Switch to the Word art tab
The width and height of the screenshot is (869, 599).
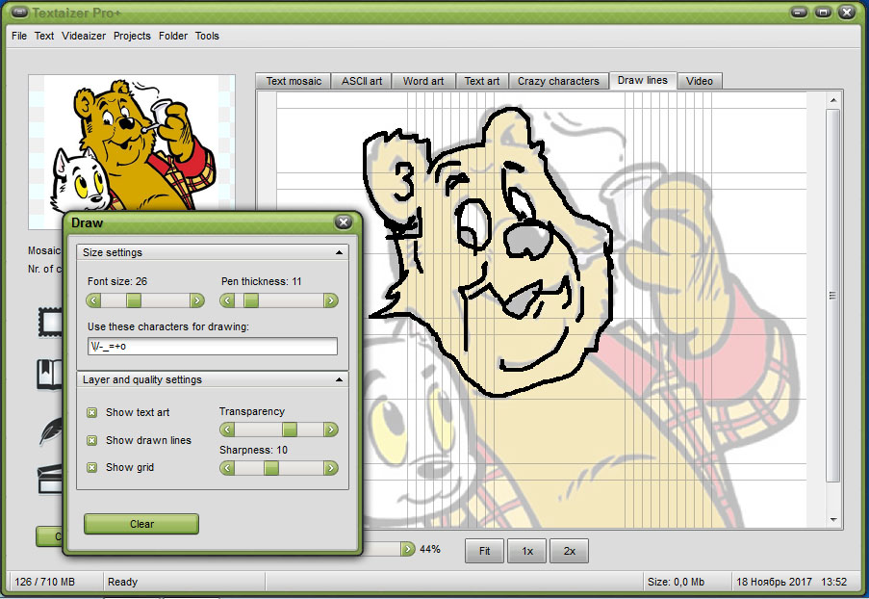(423, 81)
